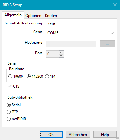Image resolution: width=120 pixels, height=140 pixels.
Task: Increase the Port value with up arrow
Action: [x=61, y=52]
